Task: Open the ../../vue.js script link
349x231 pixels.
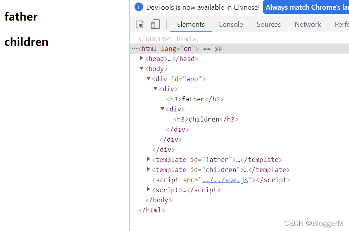Action: pyautogui.click(x=225, y=180)
